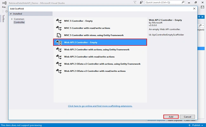This screenshot has height=127, width=206.
Task: Select Web API 2 Controller with read/write actions
Action: pyautogui.click(x=89, y=57)
